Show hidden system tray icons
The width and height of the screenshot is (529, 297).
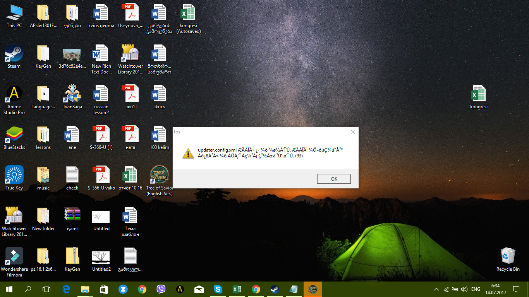(436, 289)
